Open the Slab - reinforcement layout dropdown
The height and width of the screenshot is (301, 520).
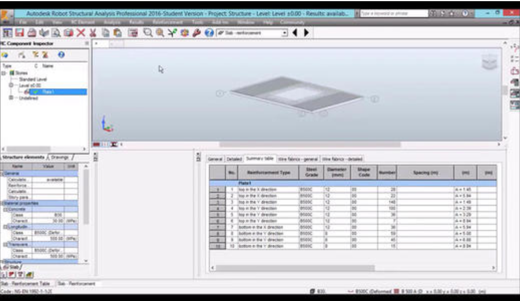click(284, 33)
